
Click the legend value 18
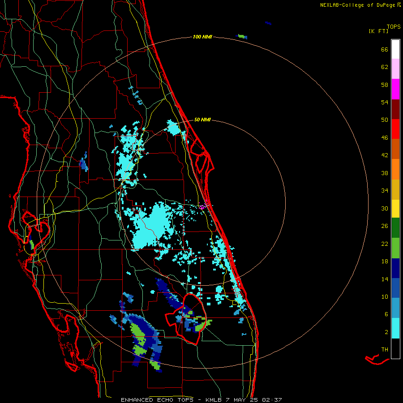(385, 262)
